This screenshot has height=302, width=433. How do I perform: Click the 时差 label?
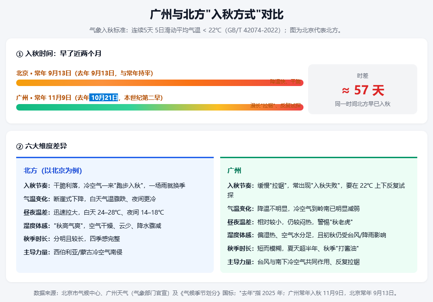tap(363, 76)
